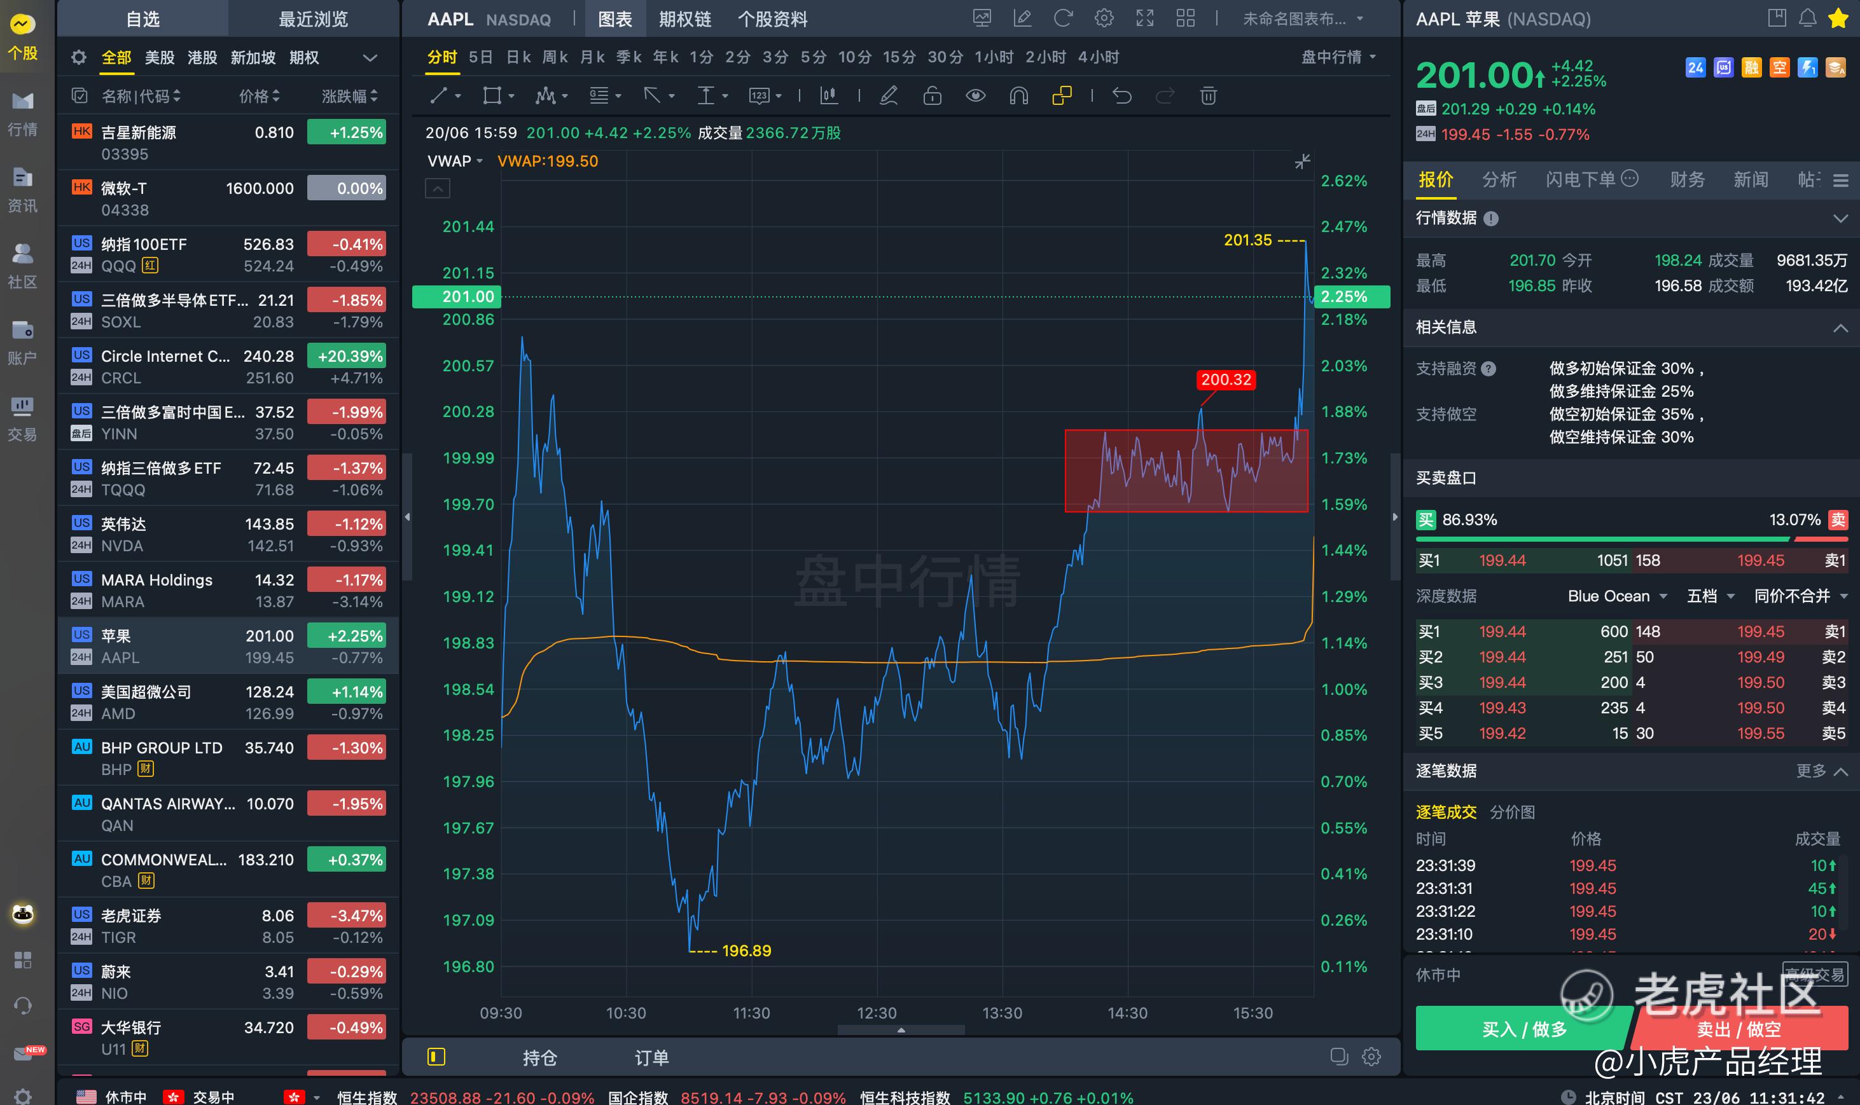Click the left panel collapse handle
This screenshot has height=1105, width=1860.
click(x=408, y=516)
